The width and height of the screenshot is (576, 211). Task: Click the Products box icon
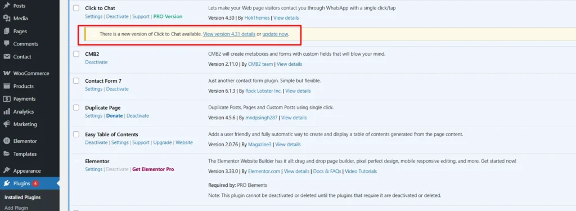click(7, 86)
